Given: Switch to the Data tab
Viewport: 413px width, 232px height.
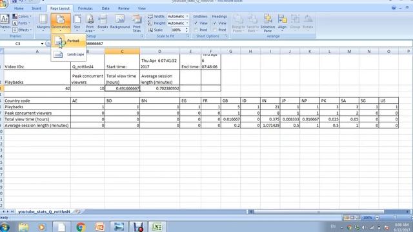Looking at the screenshot, I should tap(105, 8).
